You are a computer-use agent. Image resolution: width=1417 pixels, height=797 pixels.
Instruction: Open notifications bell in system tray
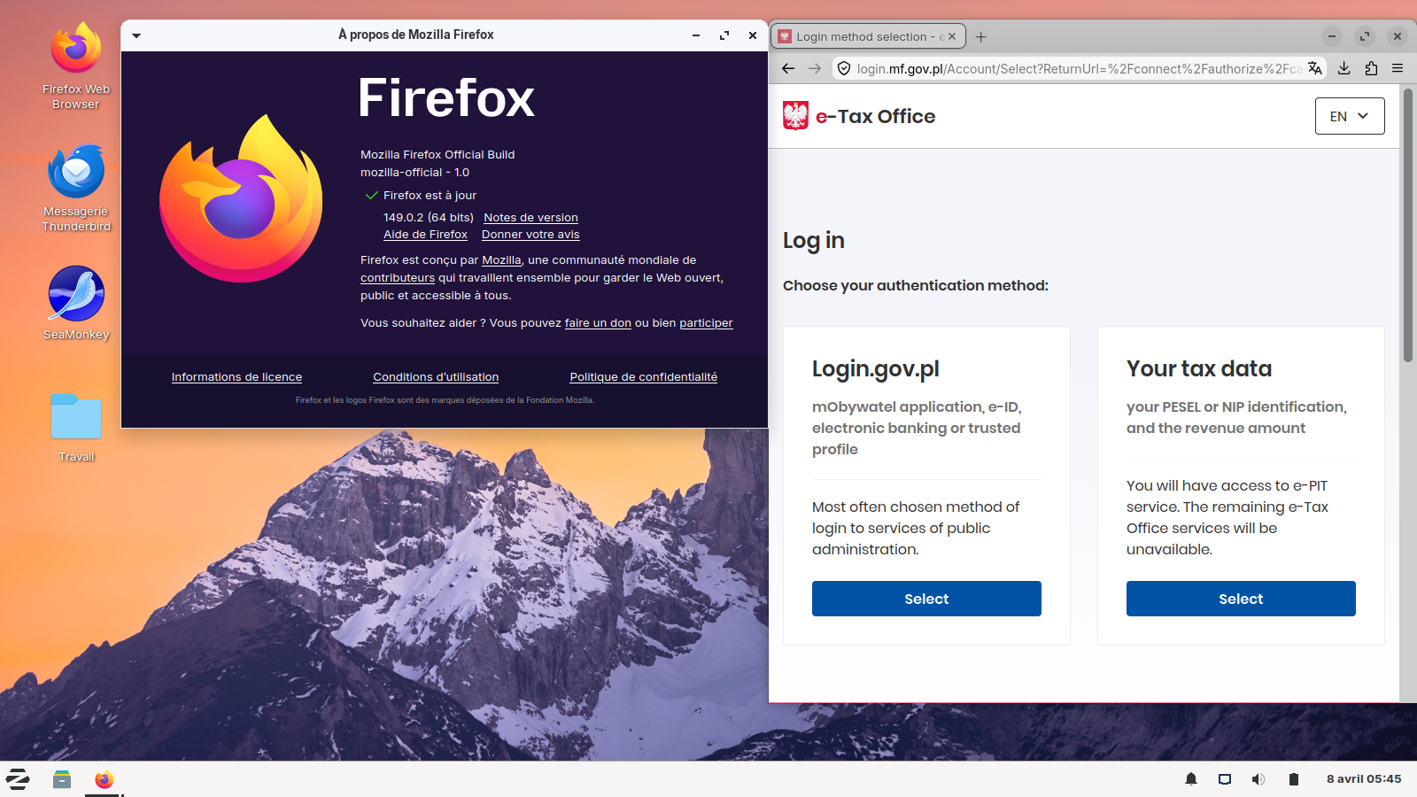click(1191, 779)
